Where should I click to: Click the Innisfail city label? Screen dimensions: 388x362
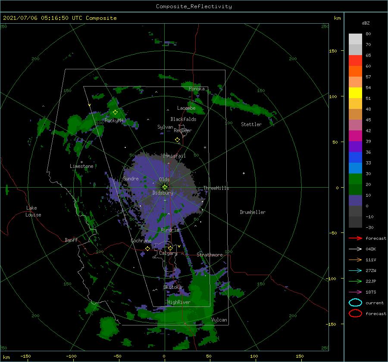pos(174,156)
